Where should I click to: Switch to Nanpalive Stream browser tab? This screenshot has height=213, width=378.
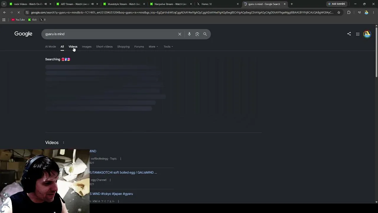tap(171, 4)
